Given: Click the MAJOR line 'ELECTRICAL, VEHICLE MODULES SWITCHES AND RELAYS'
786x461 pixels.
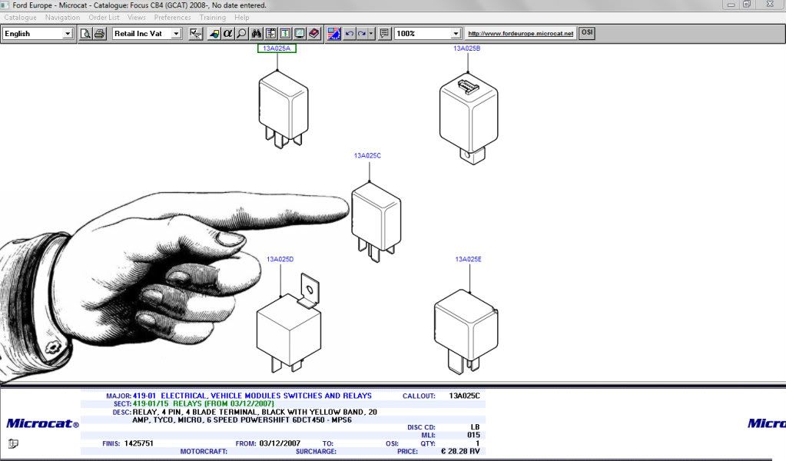Looking at the screenshot, I should tap(266, 396).
